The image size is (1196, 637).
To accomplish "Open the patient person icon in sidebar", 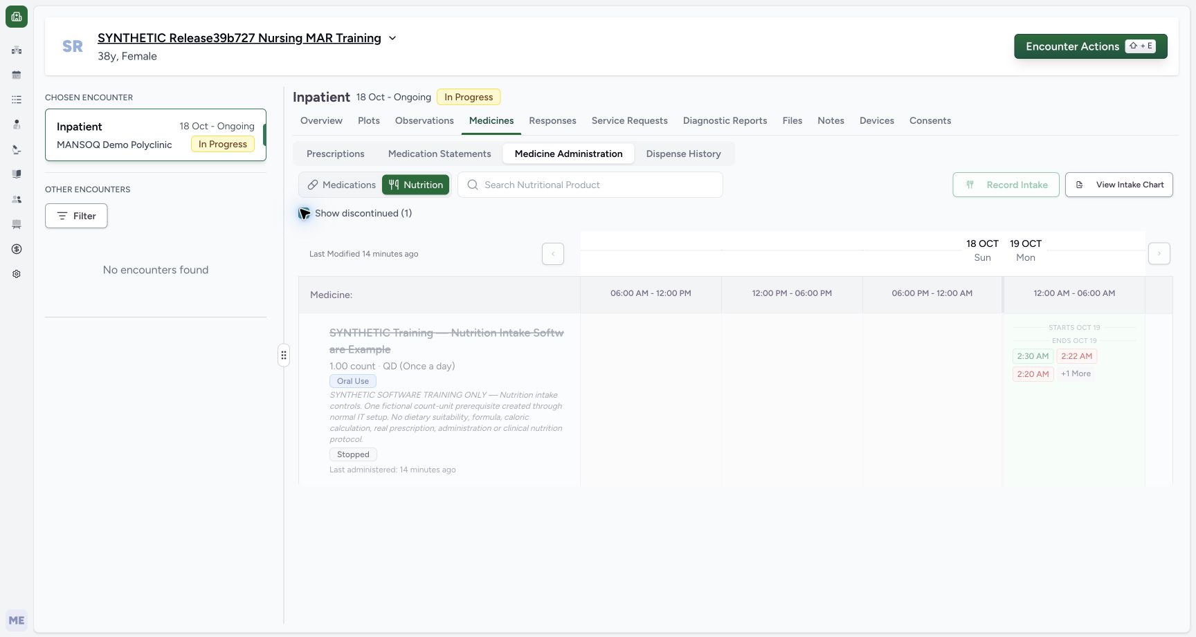I will (17, 124).
